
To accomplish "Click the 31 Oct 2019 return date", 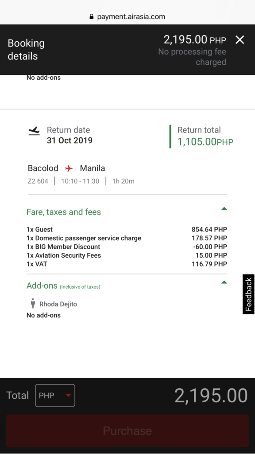I will pyautogui.click(x=70, y=141).
